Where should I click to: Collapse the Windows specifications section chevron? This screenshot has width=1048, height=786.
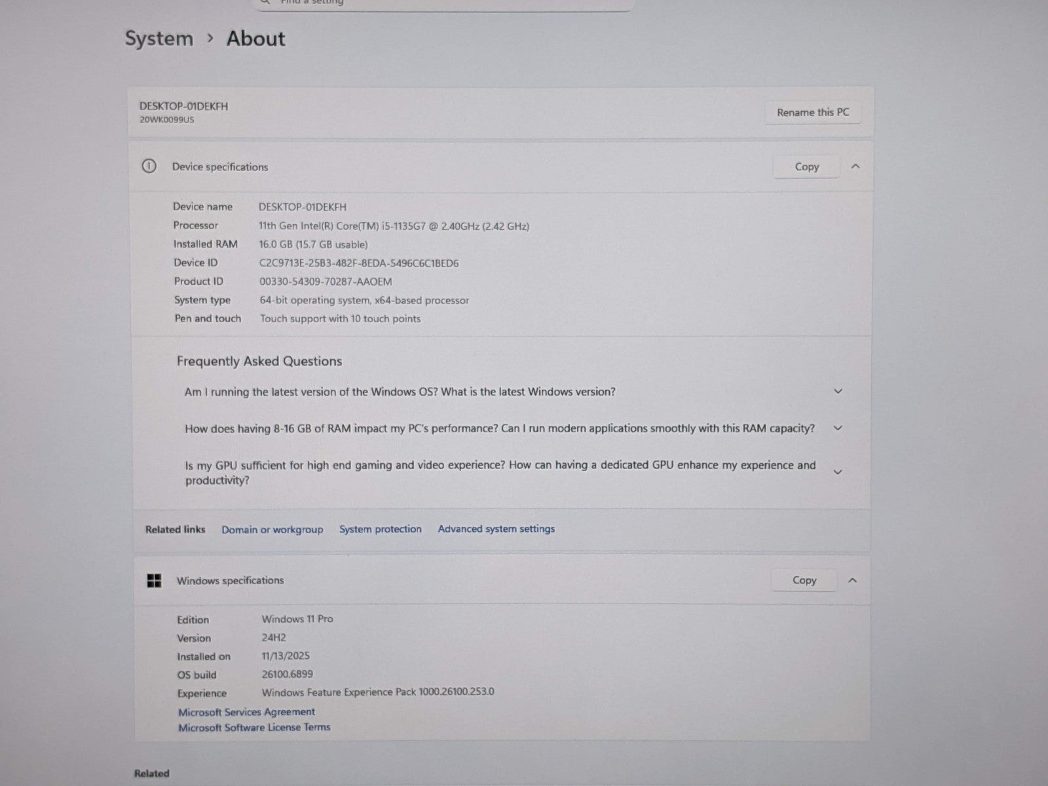pyautogui.click(x=852, y=580)
